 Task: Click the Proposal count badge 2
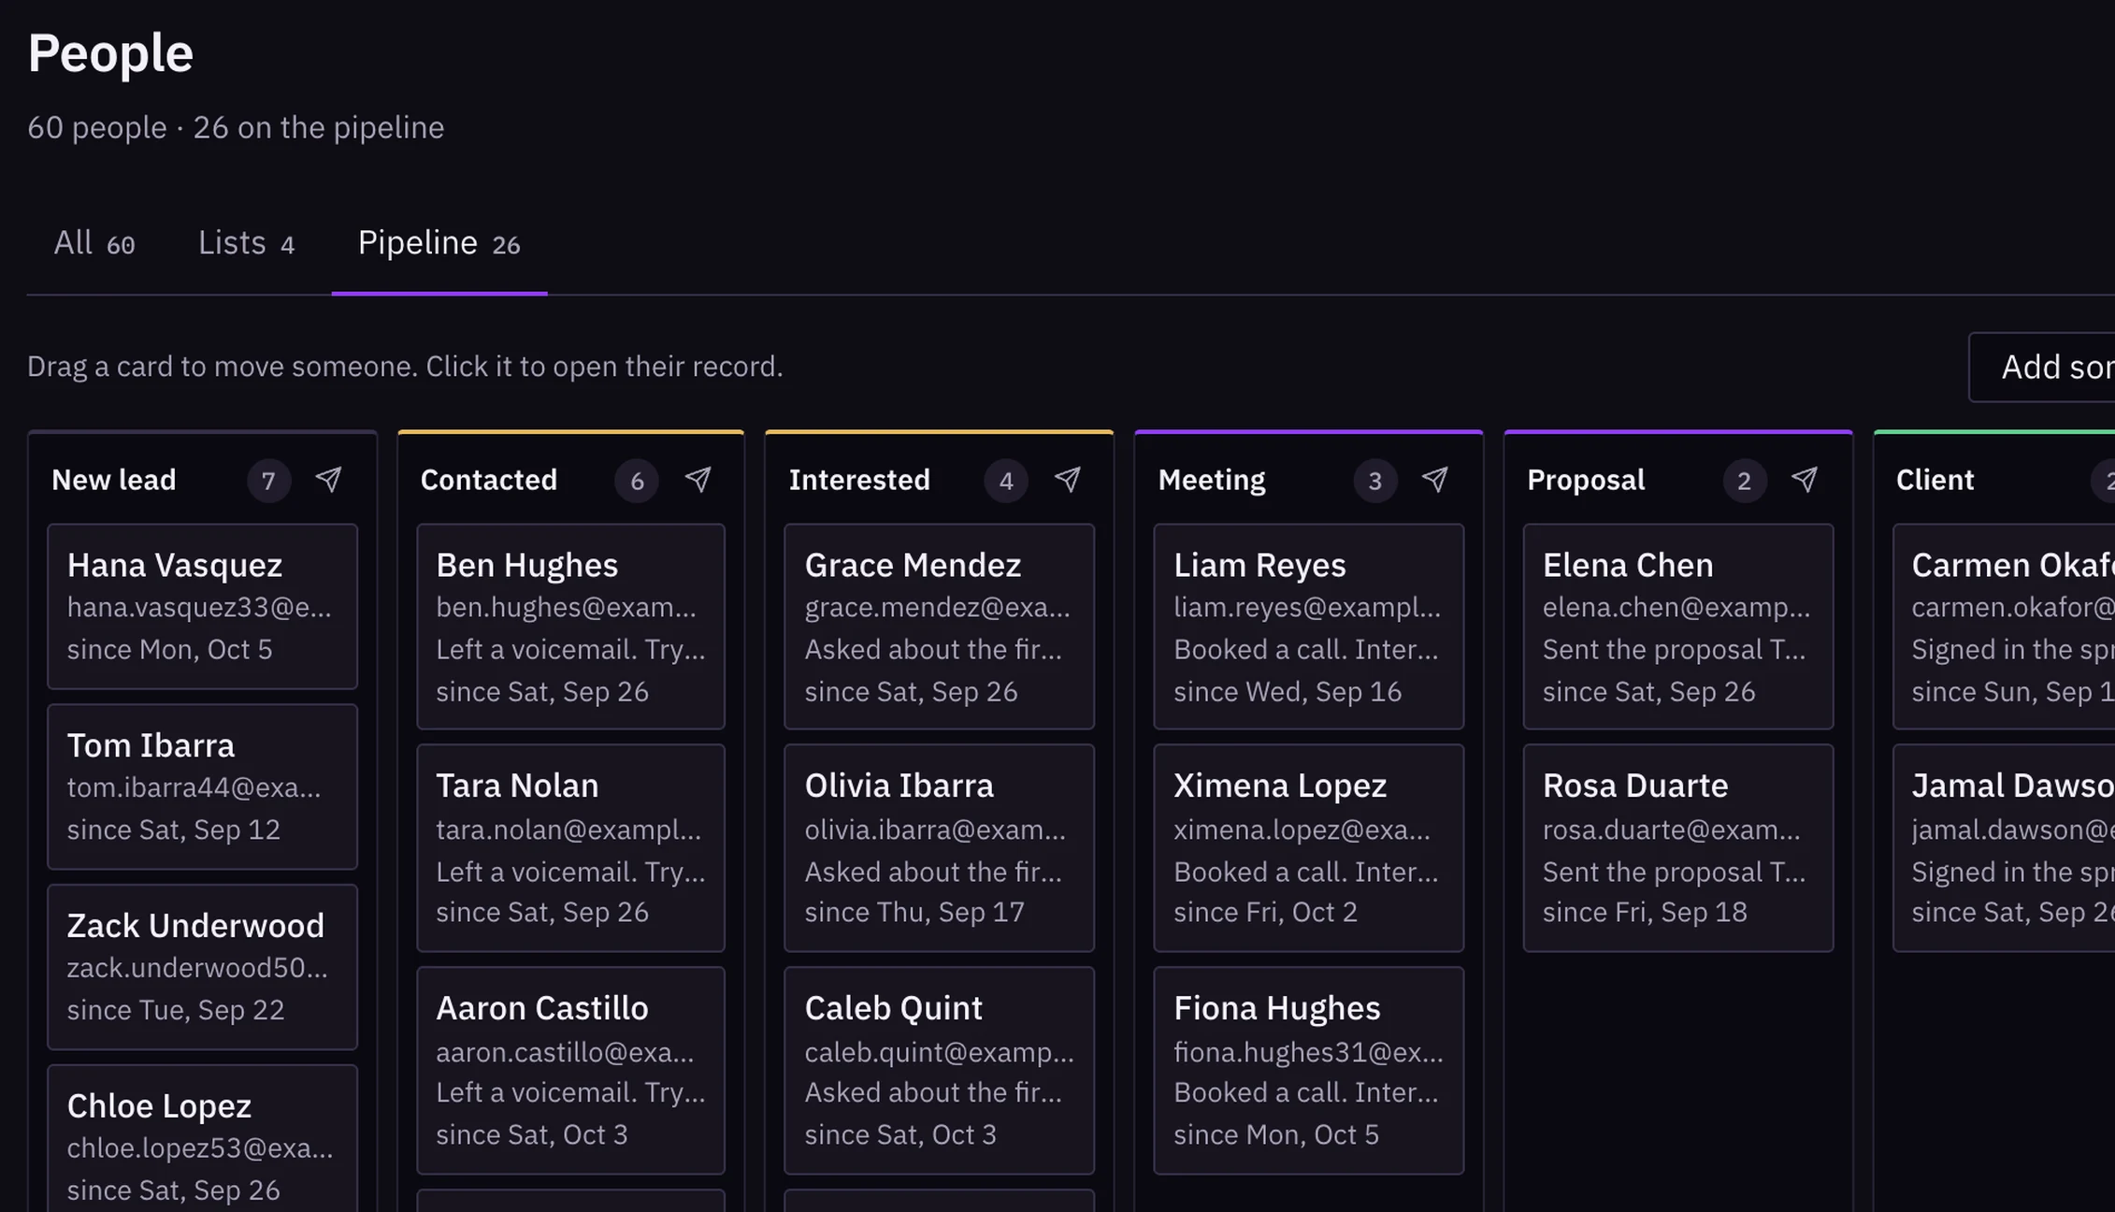[x=1745, y=481]
